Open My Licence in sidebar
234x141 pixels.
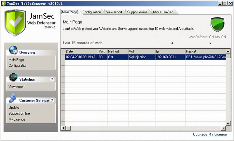click(x=17, y=120)
